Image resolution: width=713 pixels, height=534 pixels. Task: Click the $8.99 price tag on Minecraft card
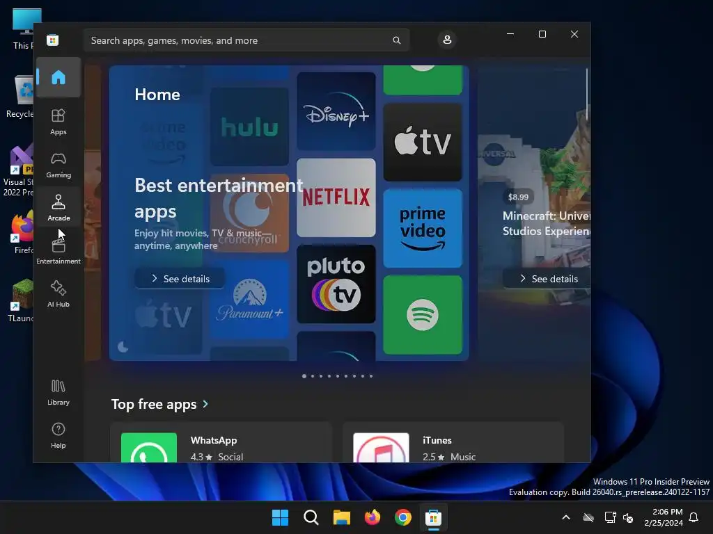click(x=518, y=197)
